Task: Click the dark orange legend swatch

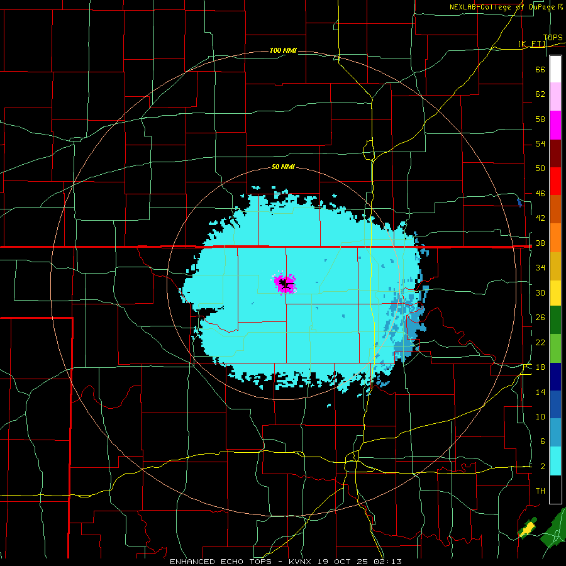Action: click(555, 209)
